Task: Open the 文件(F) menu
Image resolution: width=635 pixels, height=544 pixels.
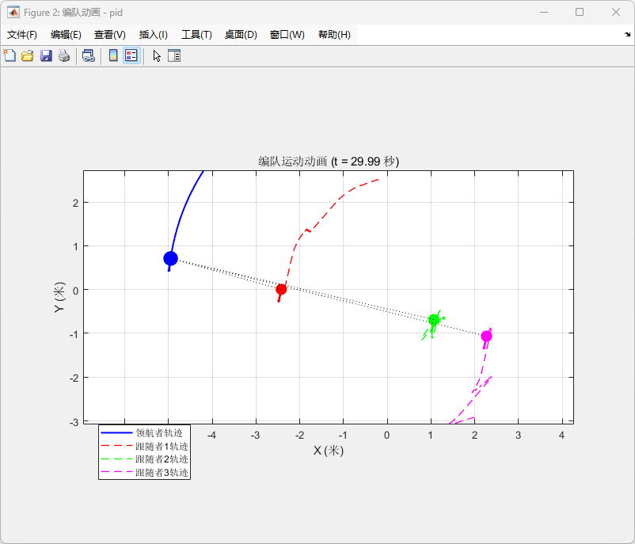Action: point(22,35)
